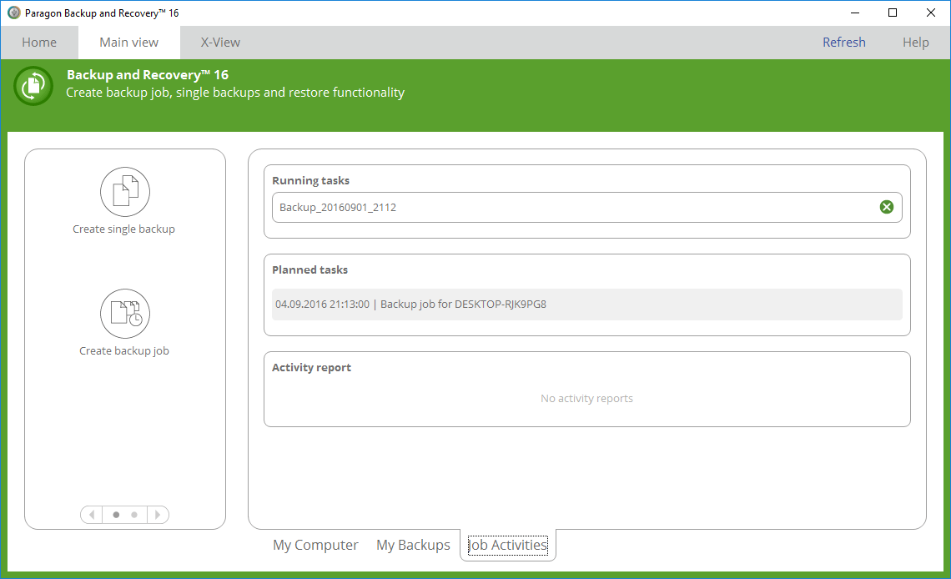Cancel the running Backup_20160901_2112 task
This screenshot has height=579, width=951.
(886, 208)
